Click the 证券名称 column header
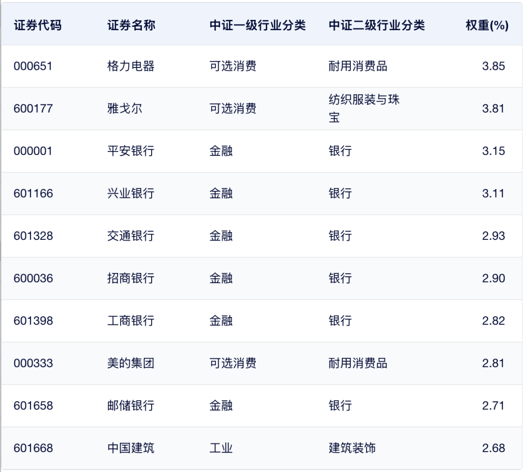The image size is (525, 472). click(131, 25)
